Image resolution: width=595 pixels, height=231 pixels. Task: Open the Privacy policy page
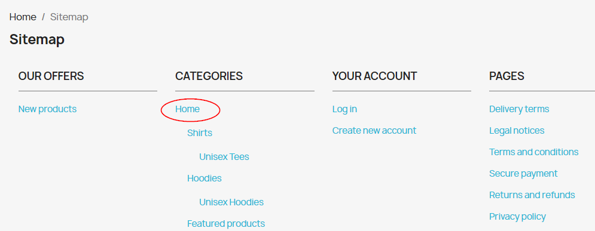pos(518,217)
